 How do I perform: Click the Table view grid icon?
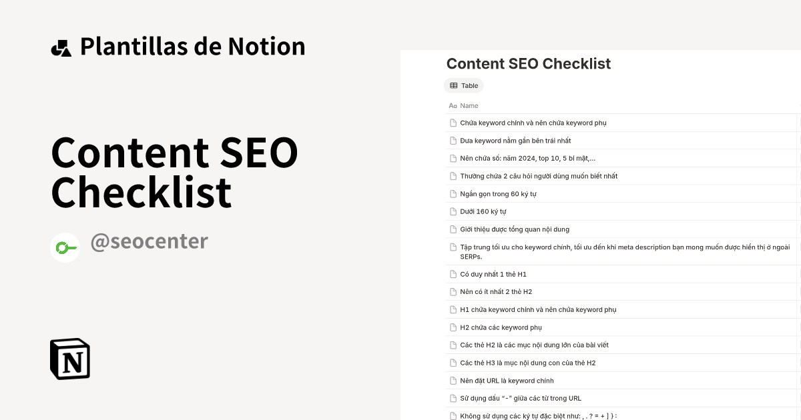pyautogui.click(x=455, y=85)
